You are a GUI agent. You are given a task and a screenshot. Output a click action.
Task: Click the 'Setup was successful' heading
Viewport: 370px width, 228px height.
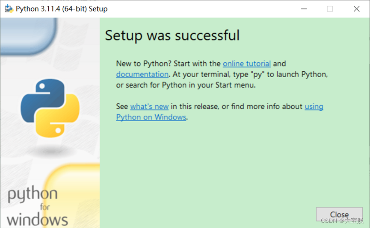(x=172, y=35)
